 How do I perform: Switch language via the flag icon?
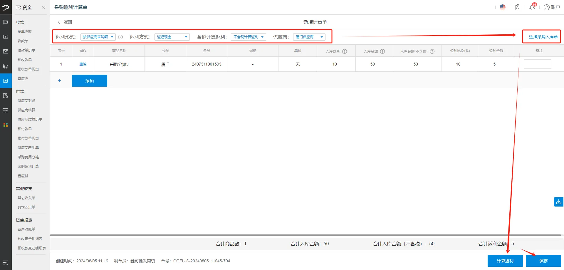[503, 7]
